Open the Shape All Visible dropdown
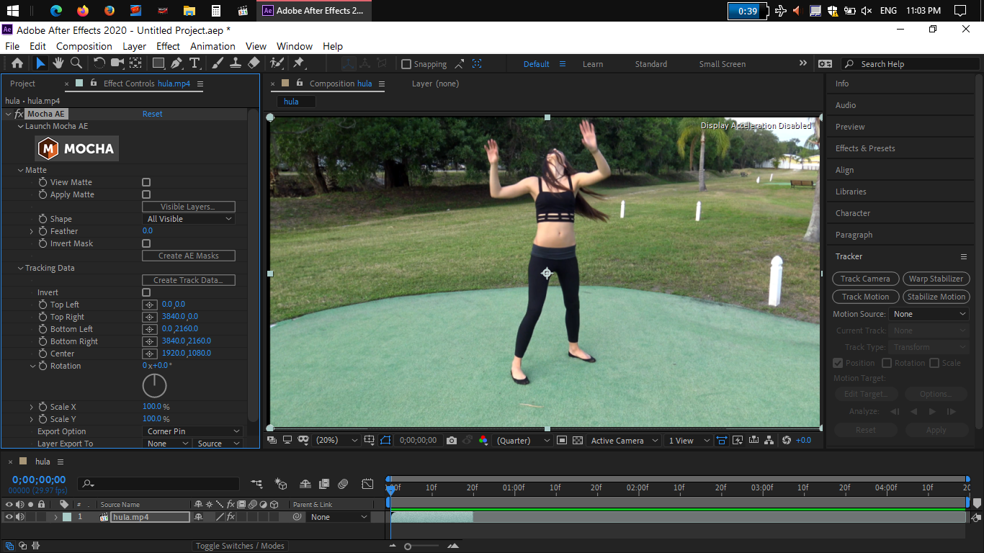Viewport: 984px width, 553px height. point(189,219)
